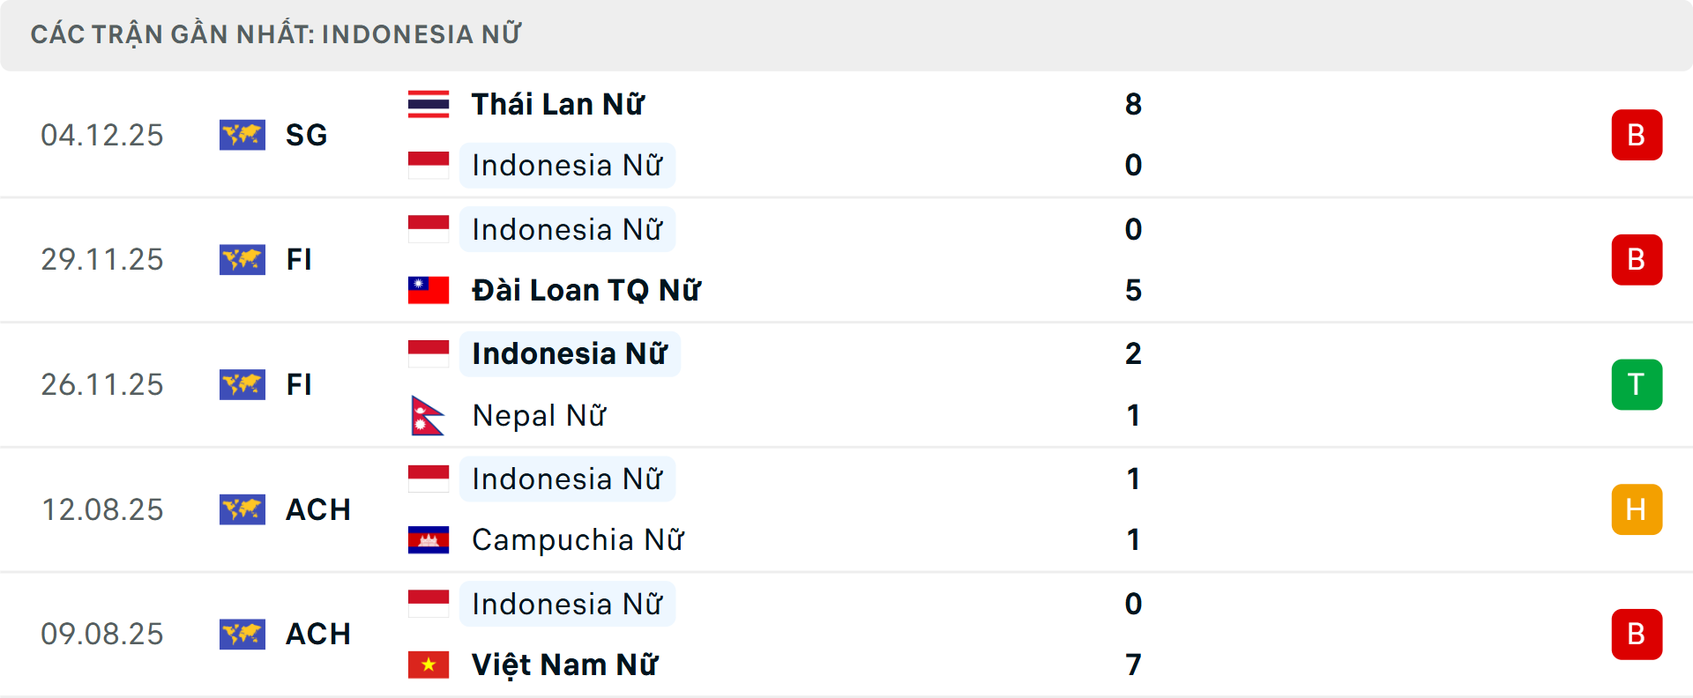Click the Campuchia Nữ flag icon

point(428,540)
